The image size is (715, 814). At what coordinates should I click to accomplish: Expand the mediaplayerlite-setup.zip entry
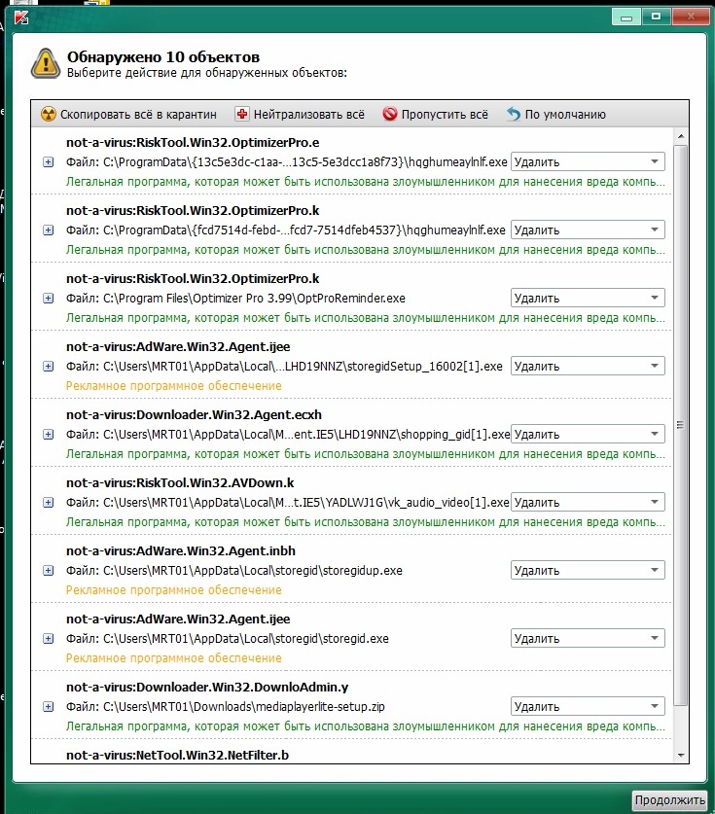click(49, 707)
